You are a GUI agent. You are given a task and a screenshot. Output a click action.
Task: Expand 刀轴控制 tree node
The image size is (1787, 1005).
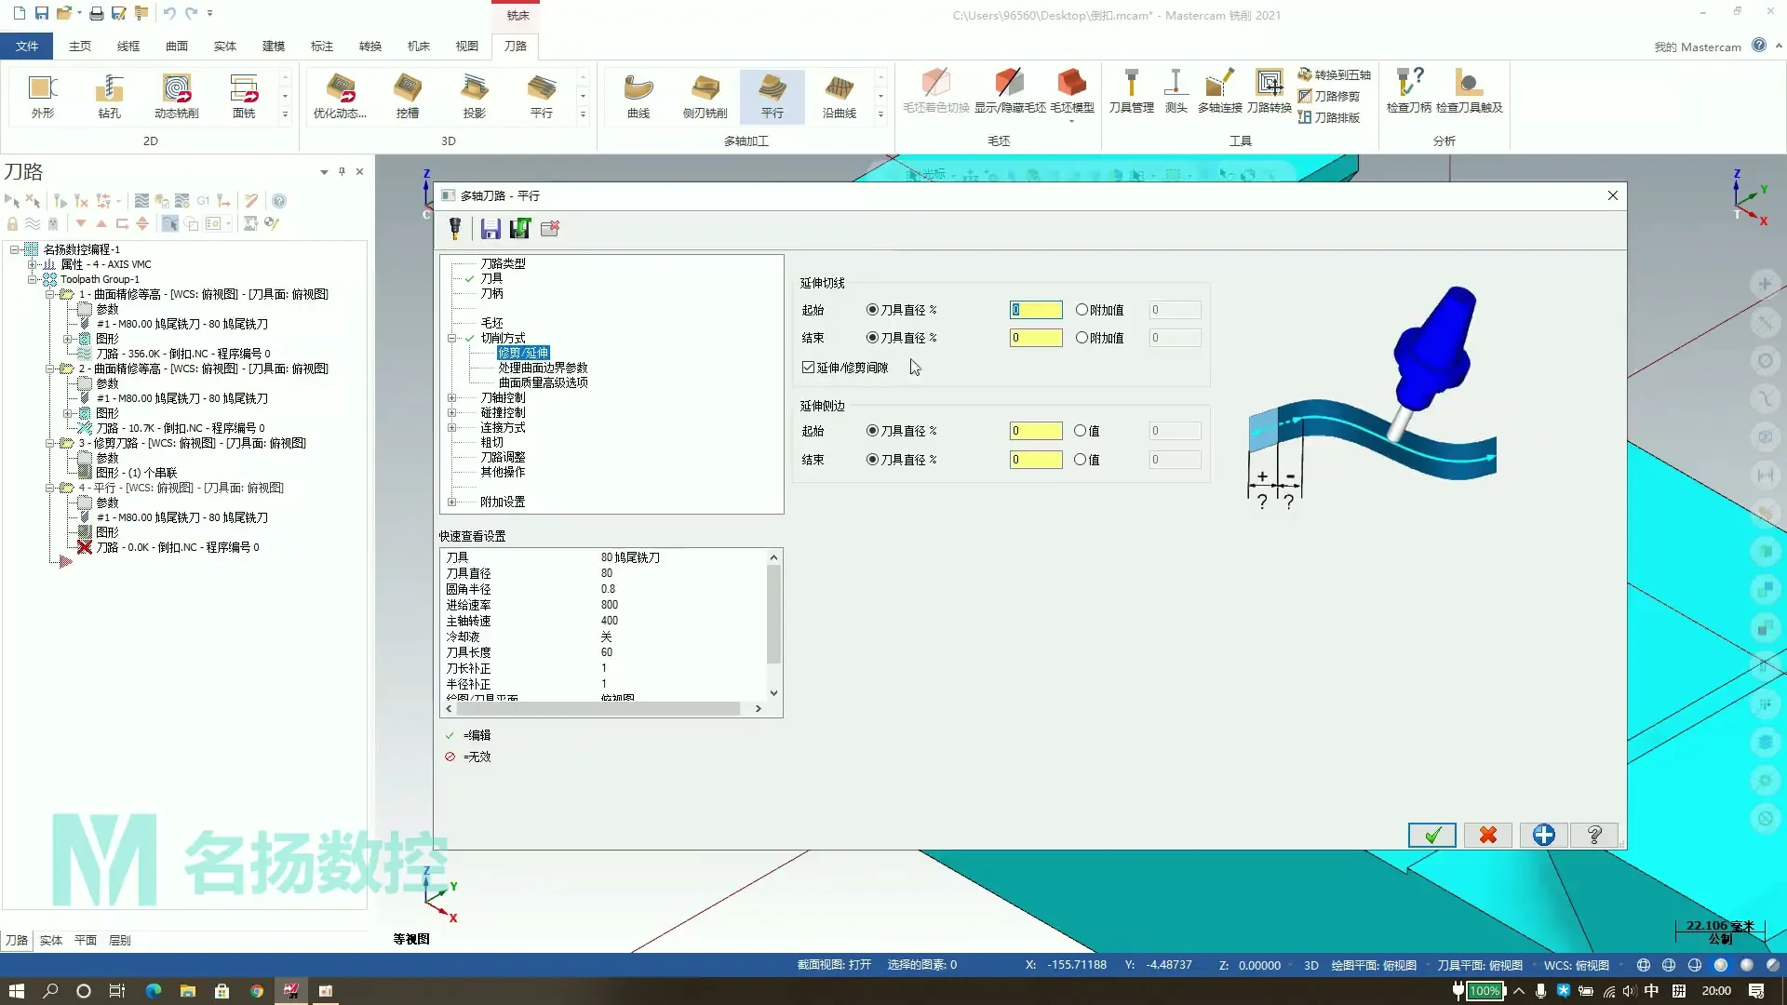click(x=452, y=398)
